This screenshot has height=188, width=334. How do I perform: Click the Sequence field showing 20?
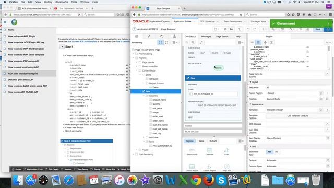(x=298, y=88)
